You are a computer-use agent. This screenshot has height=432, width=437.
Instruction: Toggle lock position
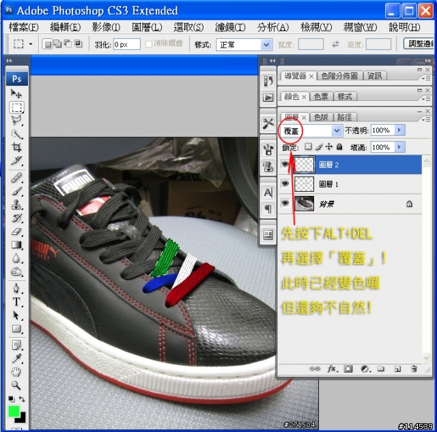pyautogui.click(x=329, y=147)
